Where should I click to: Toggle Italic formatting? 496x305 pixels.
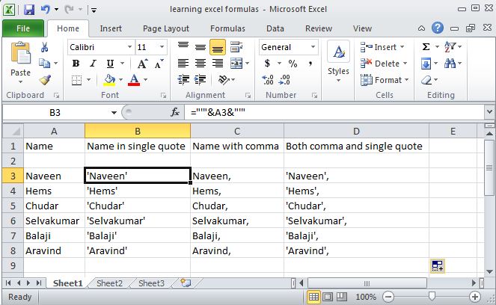[93, 64]
